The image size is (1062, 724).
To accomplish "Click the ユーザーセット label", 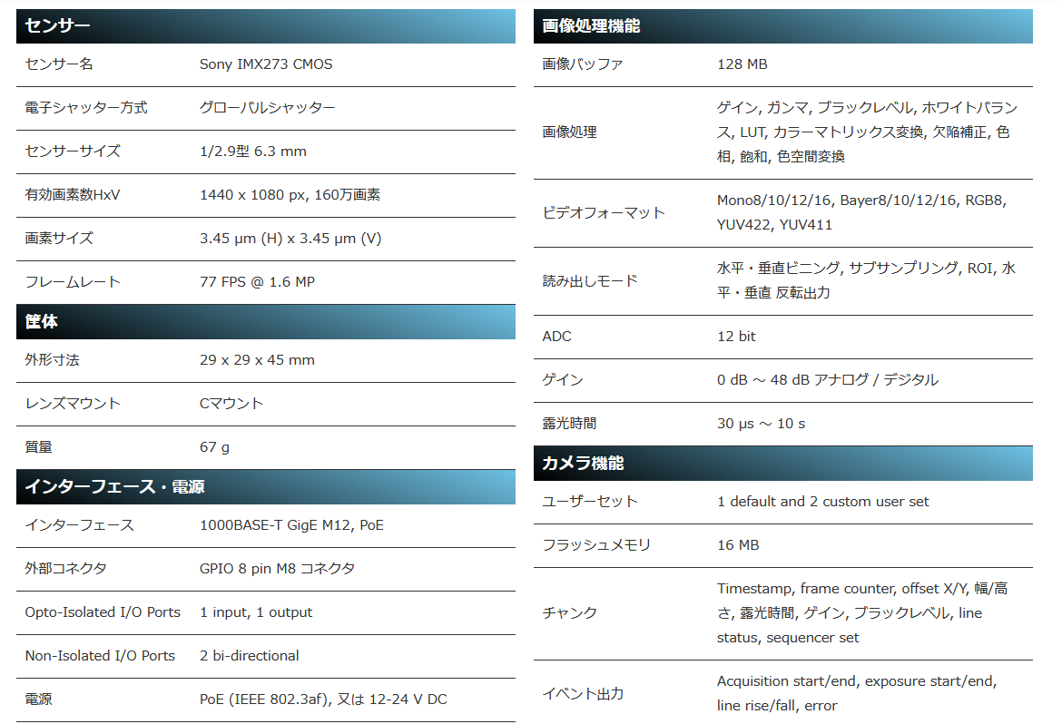I will pos(590,502).
